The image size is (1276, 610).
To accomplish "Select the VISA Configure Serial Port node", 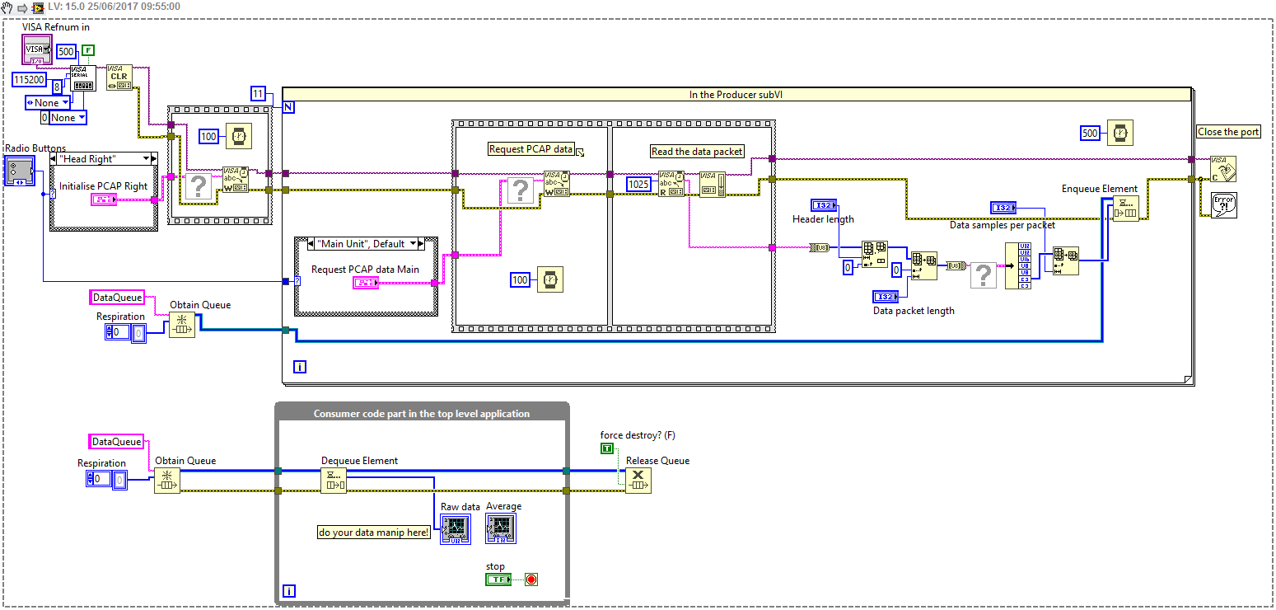I will coord(83,79).
